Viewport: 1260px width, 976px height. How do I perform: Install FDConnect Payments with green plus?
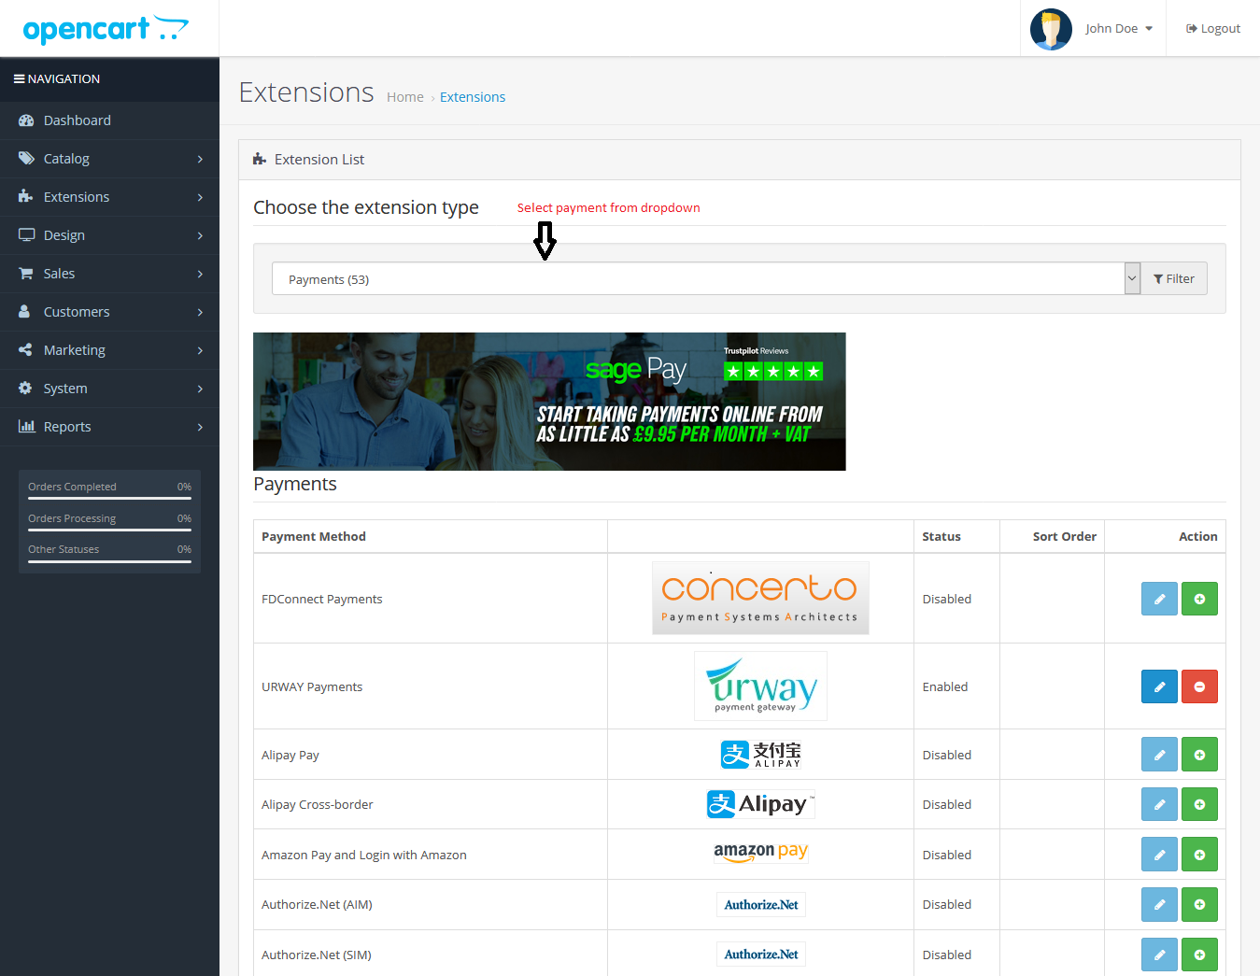1199,599
